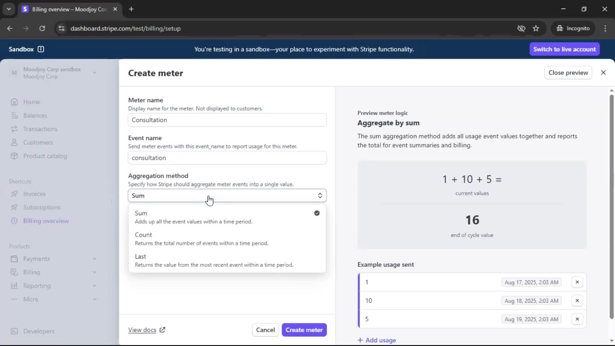Viewport: 615px width, 346px height.
Task: Click the Create meter button
Action: pos(304,330)
